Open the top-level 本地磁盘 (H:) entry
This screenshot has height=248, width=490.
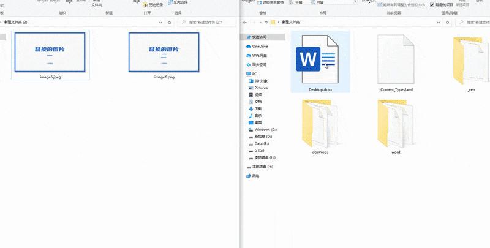[x=260, y=167]
